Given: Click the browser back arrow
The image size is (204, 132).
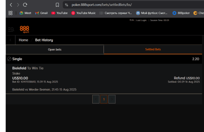Looking at the screenshot, I should click(x=11, y=5).
